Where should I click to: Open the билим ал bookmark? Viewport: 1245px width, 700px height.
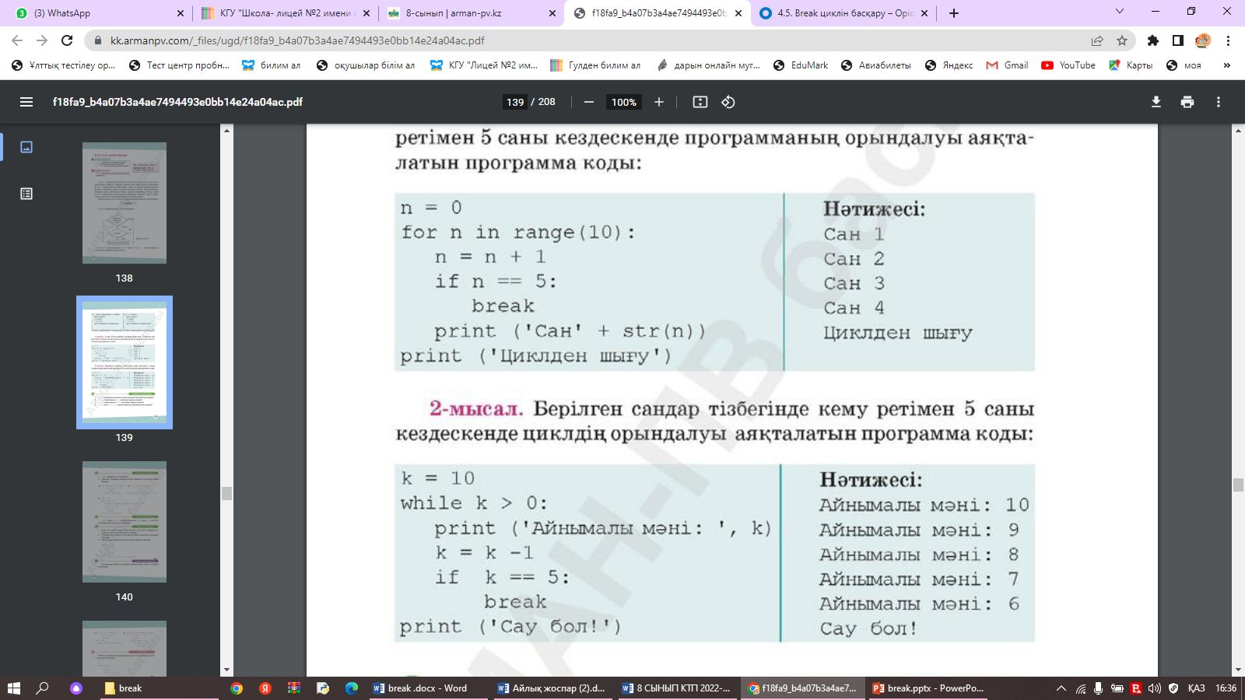click(x=272, y=65)
